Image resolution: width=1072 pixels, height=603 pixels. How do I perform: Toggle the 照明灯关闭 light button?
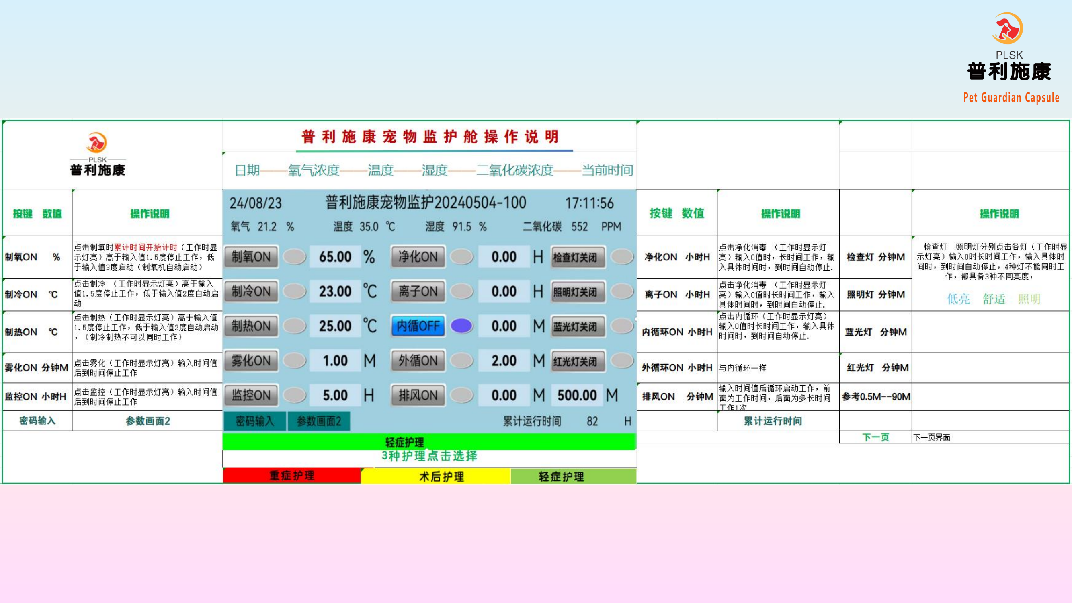point(578,292)
